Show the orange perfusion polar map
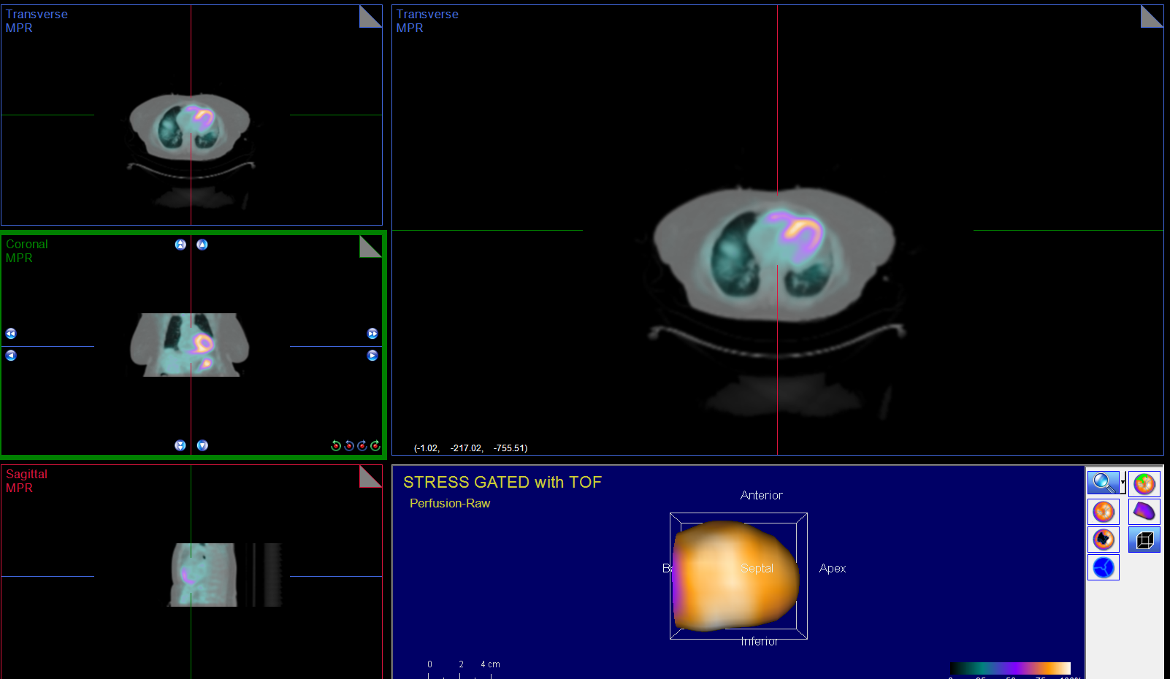1170x679 pixels. coord(1104,511)
